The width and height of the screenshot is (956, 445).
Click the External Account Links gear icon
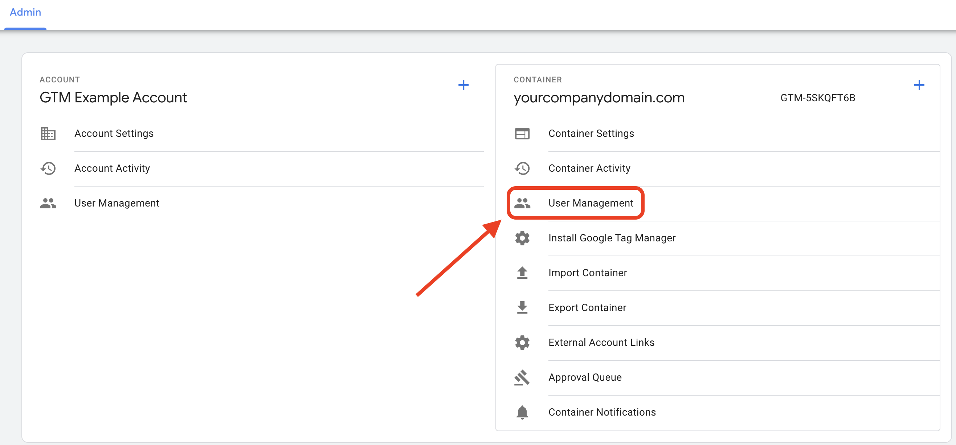[522, 343]
